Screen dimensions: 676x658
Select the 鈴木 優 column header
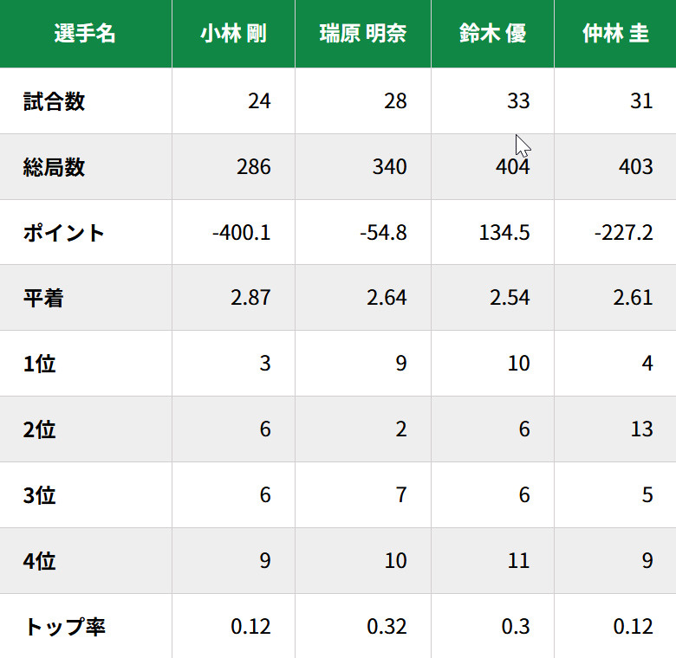[492, 34]
